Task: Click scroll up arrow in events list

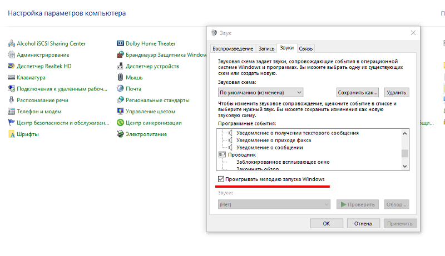Action: (x=405, y=133)
